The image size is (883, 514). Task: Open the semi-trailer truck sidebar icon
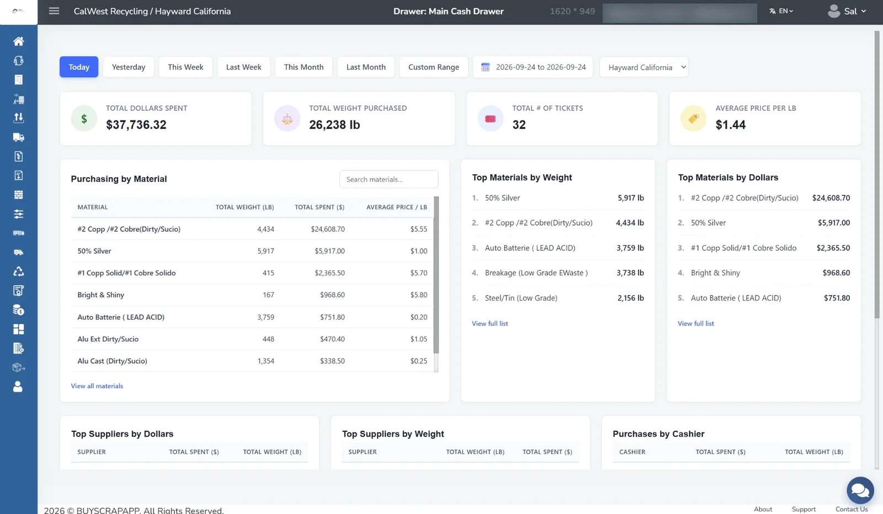click(x=18, y=233)
